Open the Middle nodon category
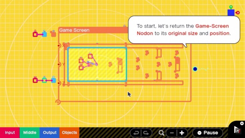The image size is (245, 138). coord(29,132)
